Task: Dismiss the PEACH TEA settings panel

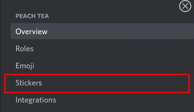Action: tap(185, 6)
